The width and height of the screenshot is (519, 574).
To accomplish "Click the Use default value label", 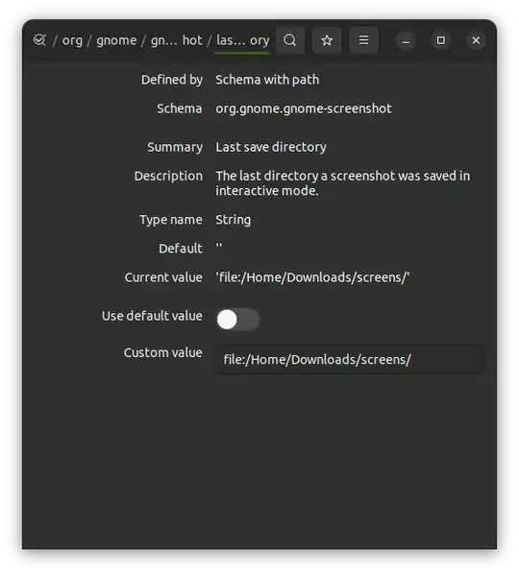I will point(152,316).
